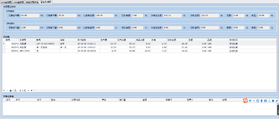Image resolution: width=279 pixels, height=119 pixels.
Task: Select row with serial number 302541
Action: coord(139,51)
